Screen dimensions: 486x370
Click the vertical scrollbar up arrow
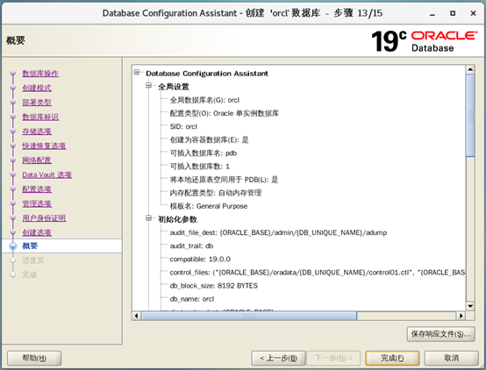[470, 69]
